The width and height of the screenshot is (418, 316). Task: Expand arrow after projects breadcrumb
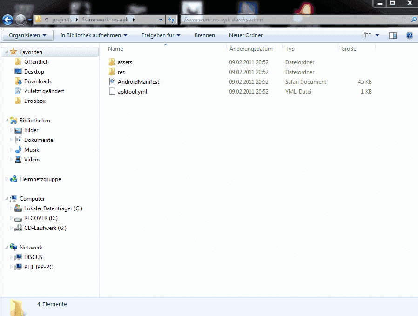coord(77,20)
